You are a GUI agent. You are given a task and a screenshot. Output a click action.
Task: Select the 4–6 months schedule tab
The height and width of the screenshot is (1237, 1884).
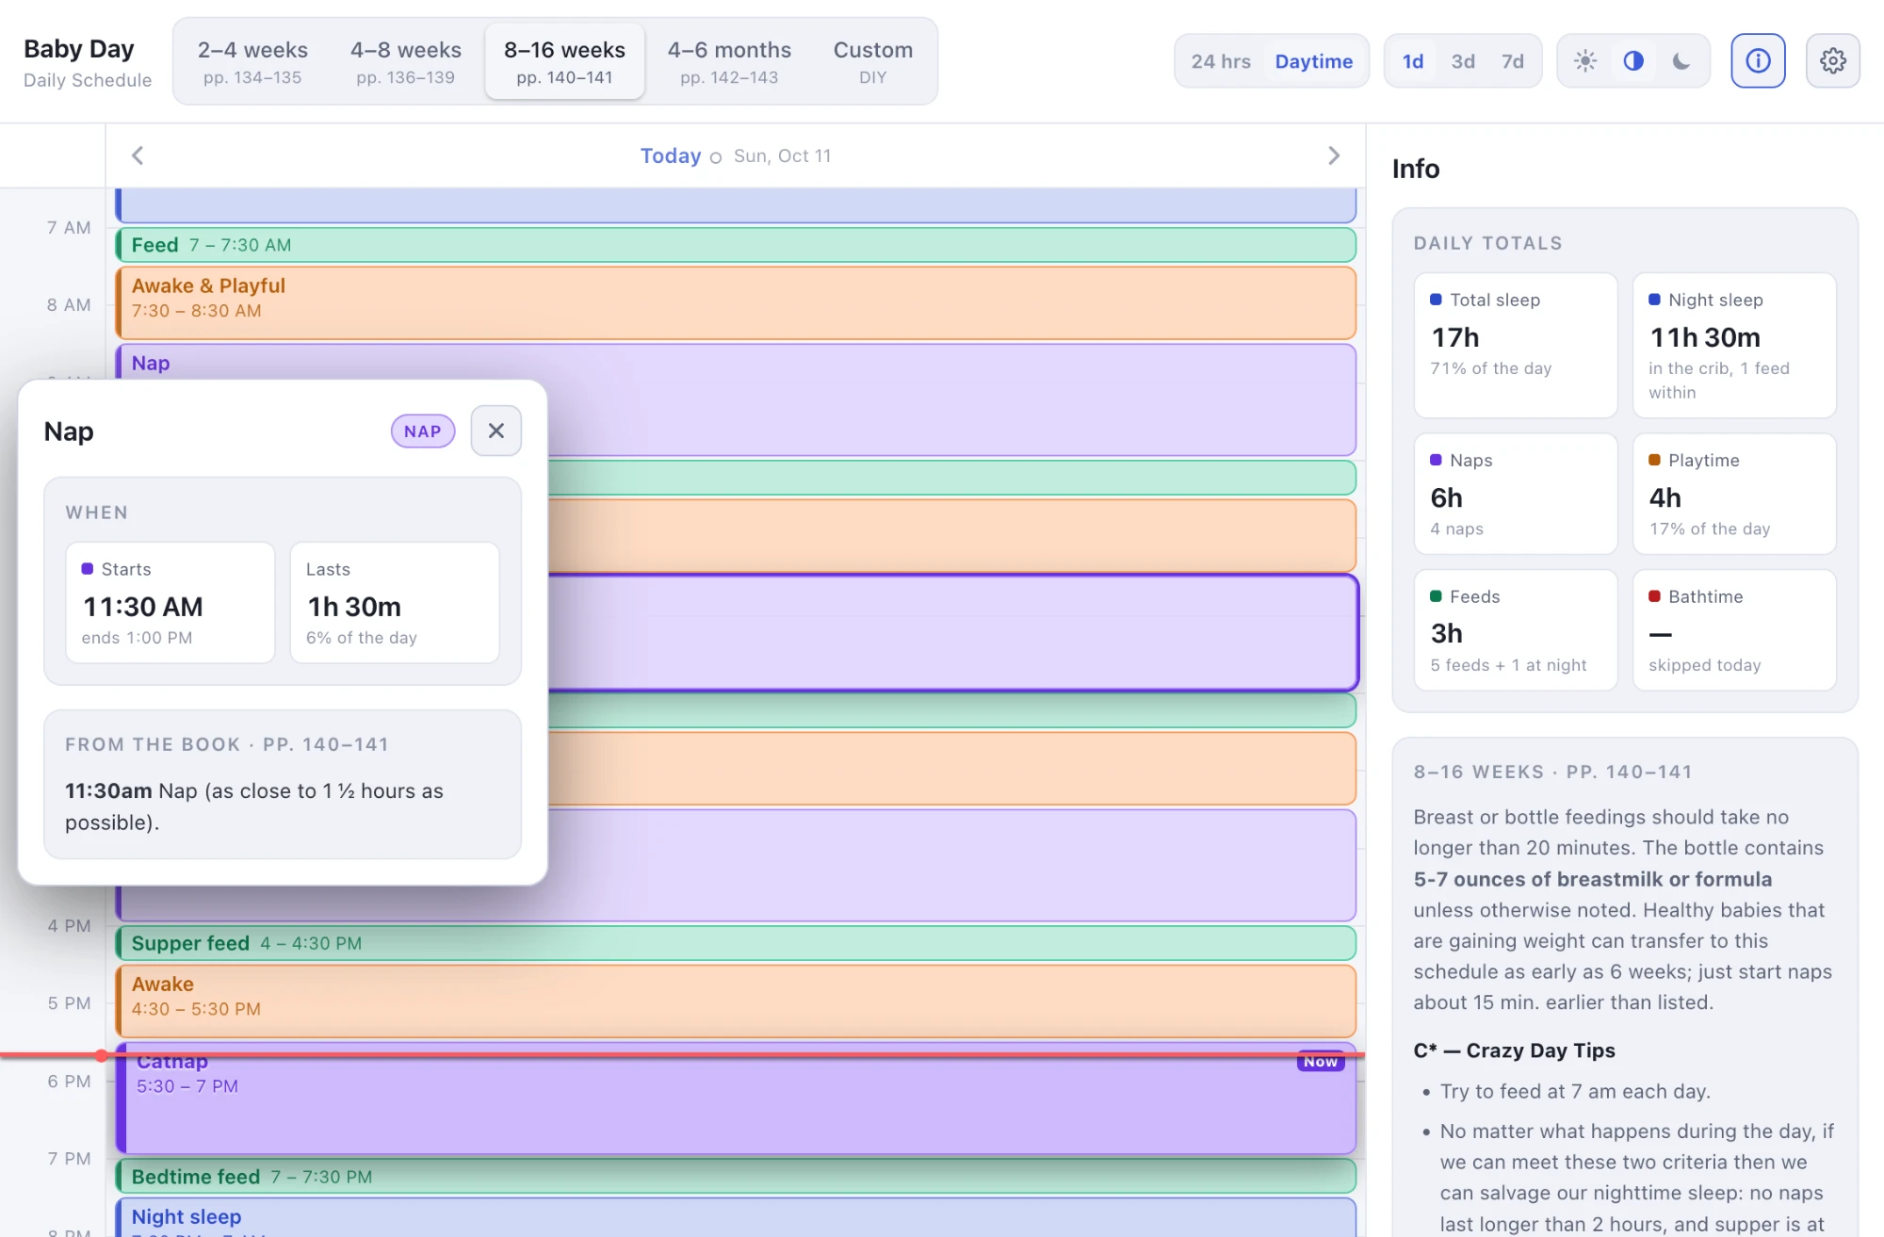point(729,61)
